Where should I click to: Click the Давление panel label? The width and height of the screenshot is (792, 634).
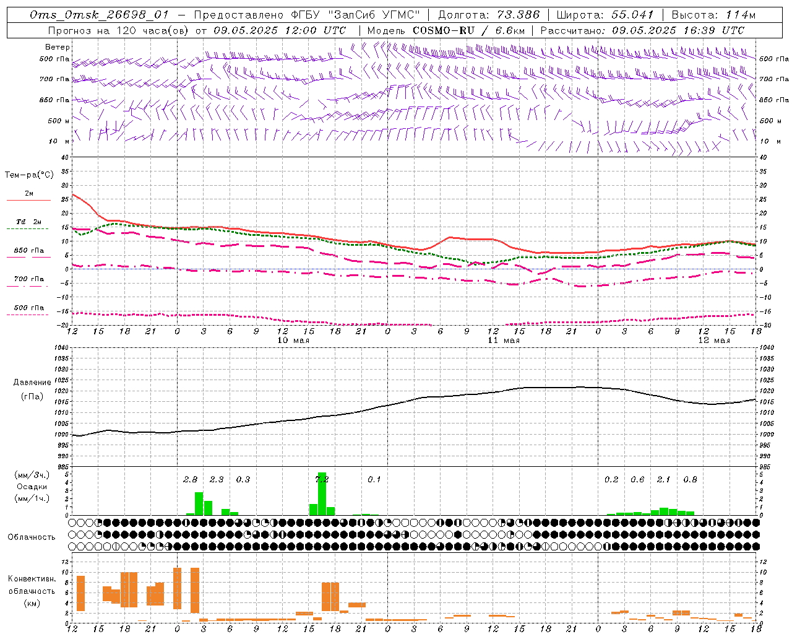32,383
